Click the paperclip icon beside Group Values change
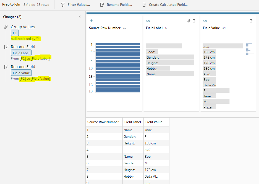Screen dimensions: 259x184 click(6, 27)
